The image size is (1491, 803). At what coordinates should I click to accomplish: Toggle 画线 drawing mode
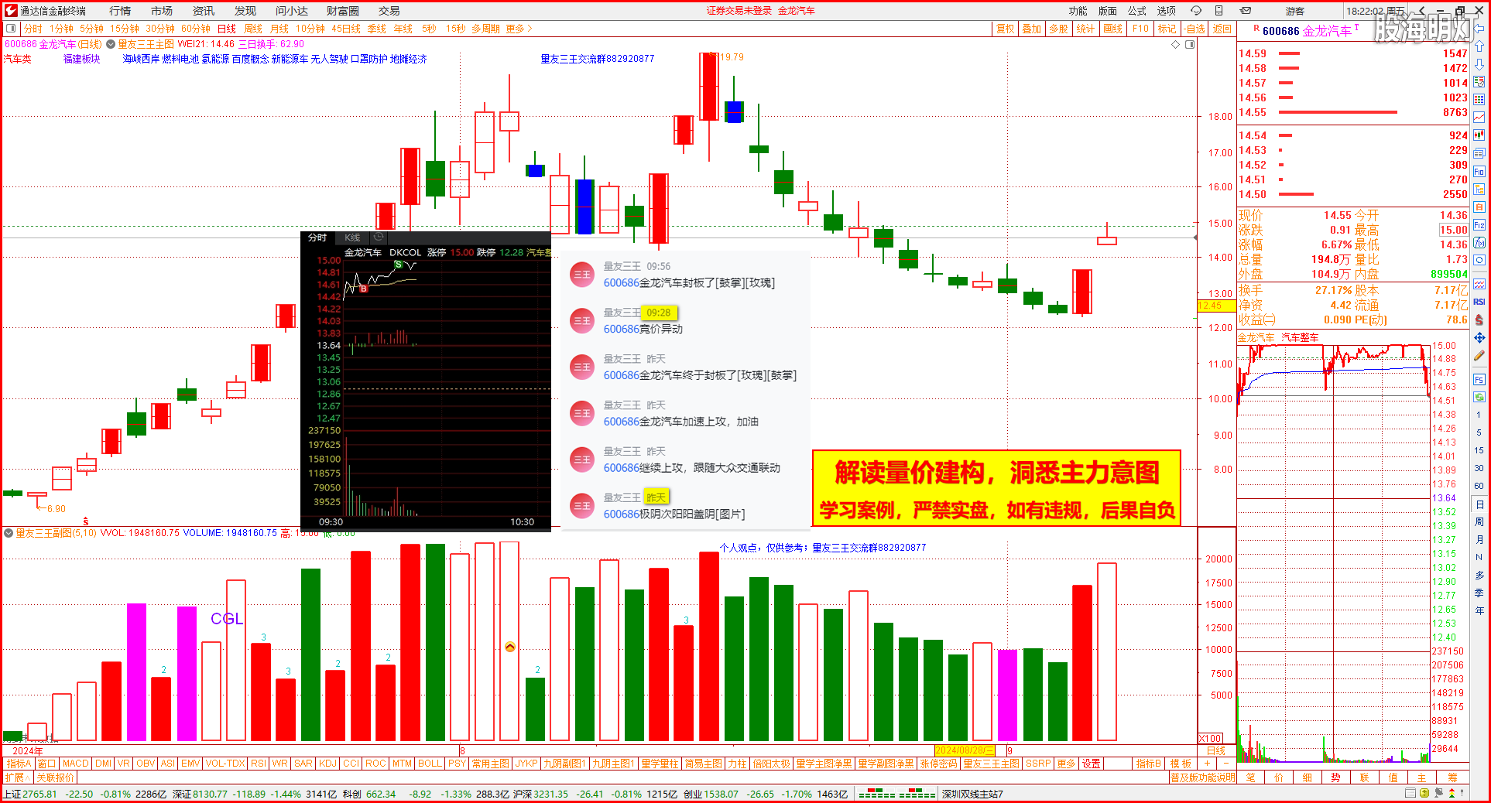click(x=1113, y=29)
